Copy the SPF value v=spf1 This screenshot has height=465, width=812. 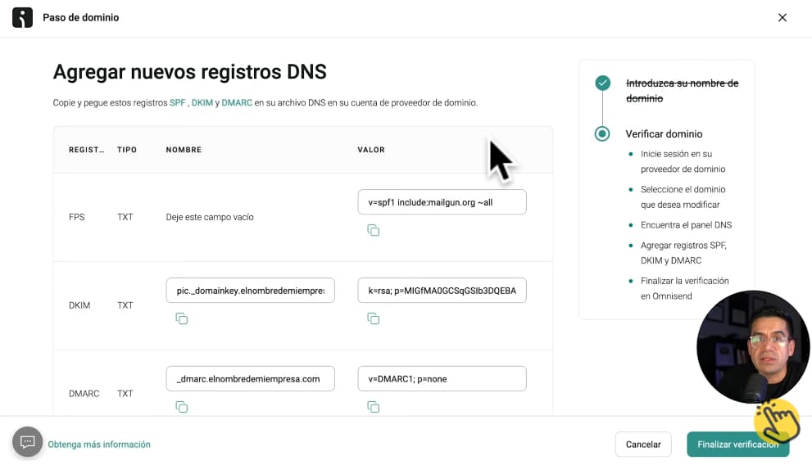point(373,230)
